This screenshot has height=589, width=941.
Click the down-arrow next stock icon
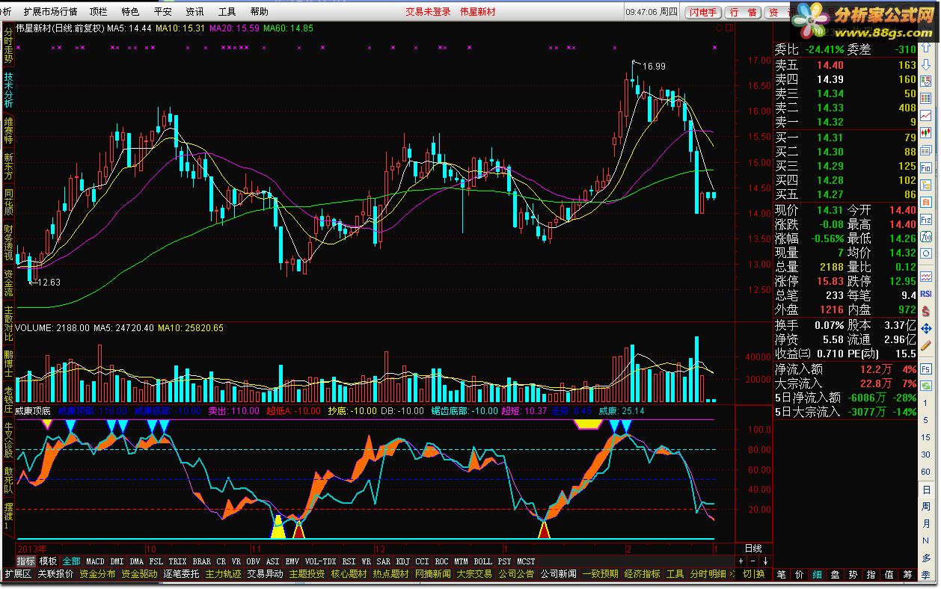926,64
